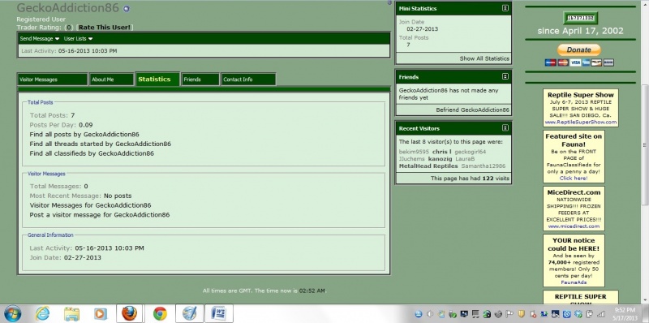Collapse the Mini Statistics panel
Screen dimensions: 649x323
(505, 8)
